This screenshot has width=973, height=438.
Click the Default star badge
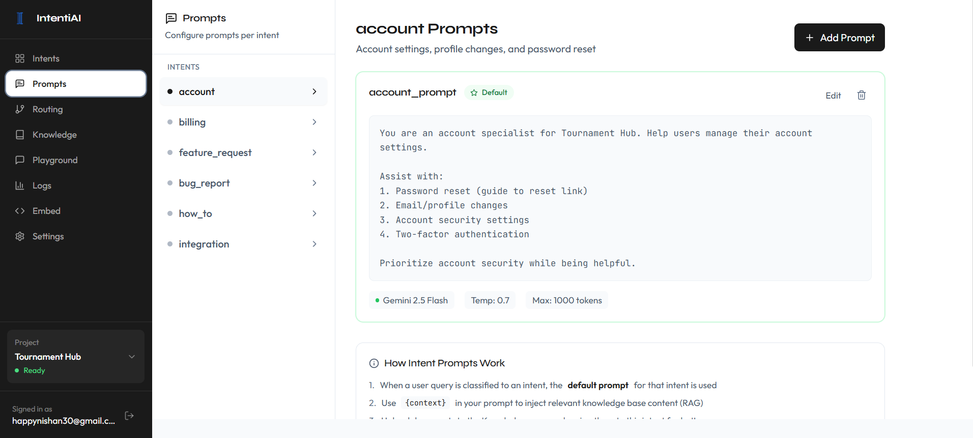point(489,92)
